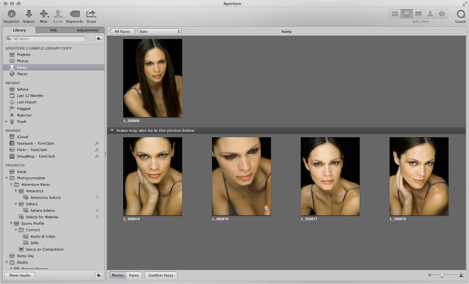Open the Info tab

[53, 30]
